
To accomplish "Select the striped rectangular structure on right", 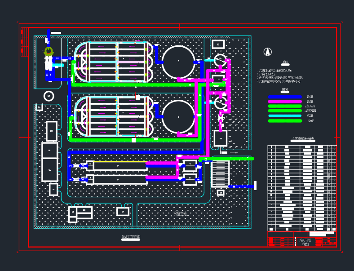I will tap(221, 174).
